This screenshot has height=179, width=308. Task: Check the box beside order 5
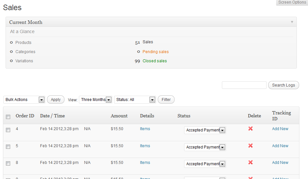8,147
